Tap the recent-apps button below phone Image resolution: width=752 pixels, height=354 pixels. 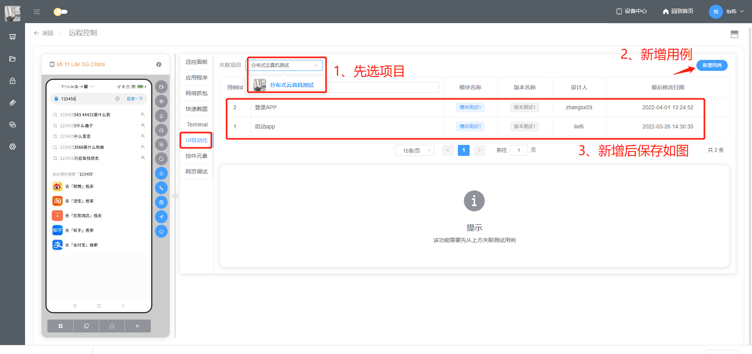point(86,326)
